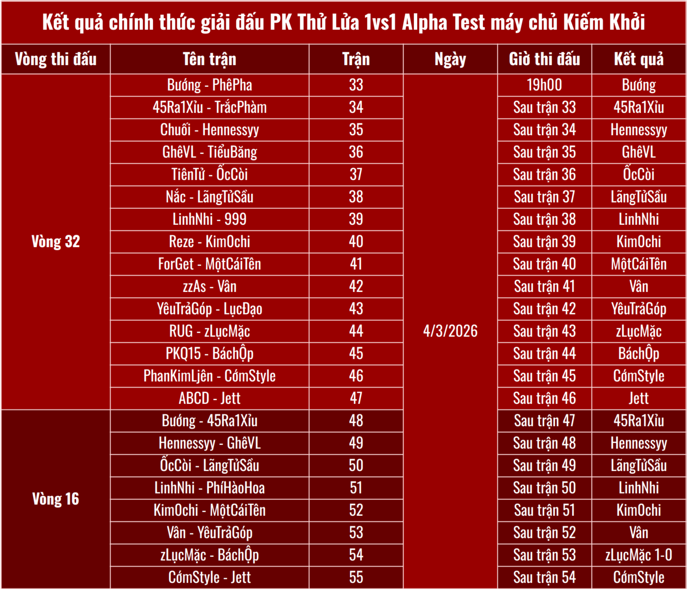Click the 'ABCD - Jett' match cell
Screen dimensions: 687x589
(210, 398)
